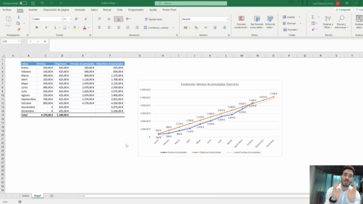Screen dimensions: 363x204
Task: Click increase decimals icon
Action: tap(215, 28)
